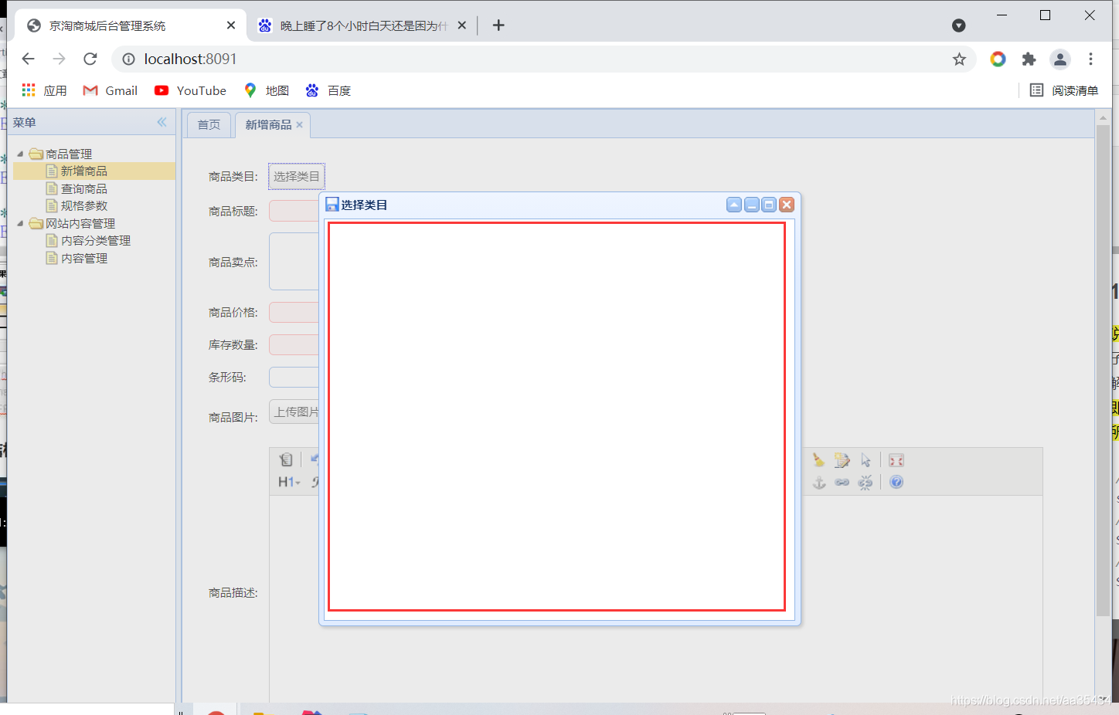
Task: Open the Chrome three-dot menu
Action: [1090, 59]
